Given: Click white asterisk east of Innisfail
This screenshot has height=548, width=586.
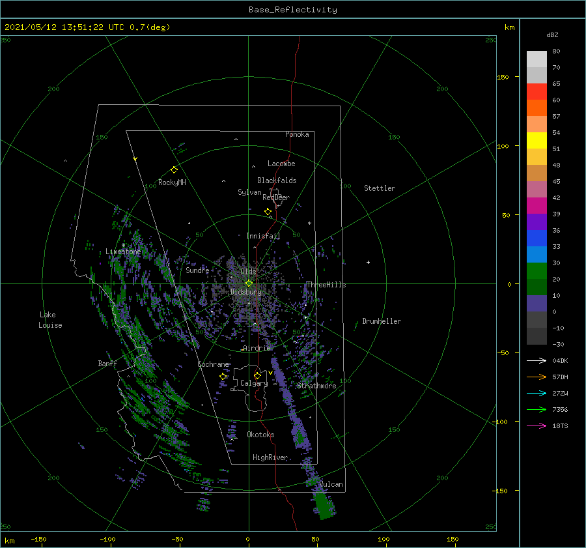Looking at the screenshot, I should [309, 224].
